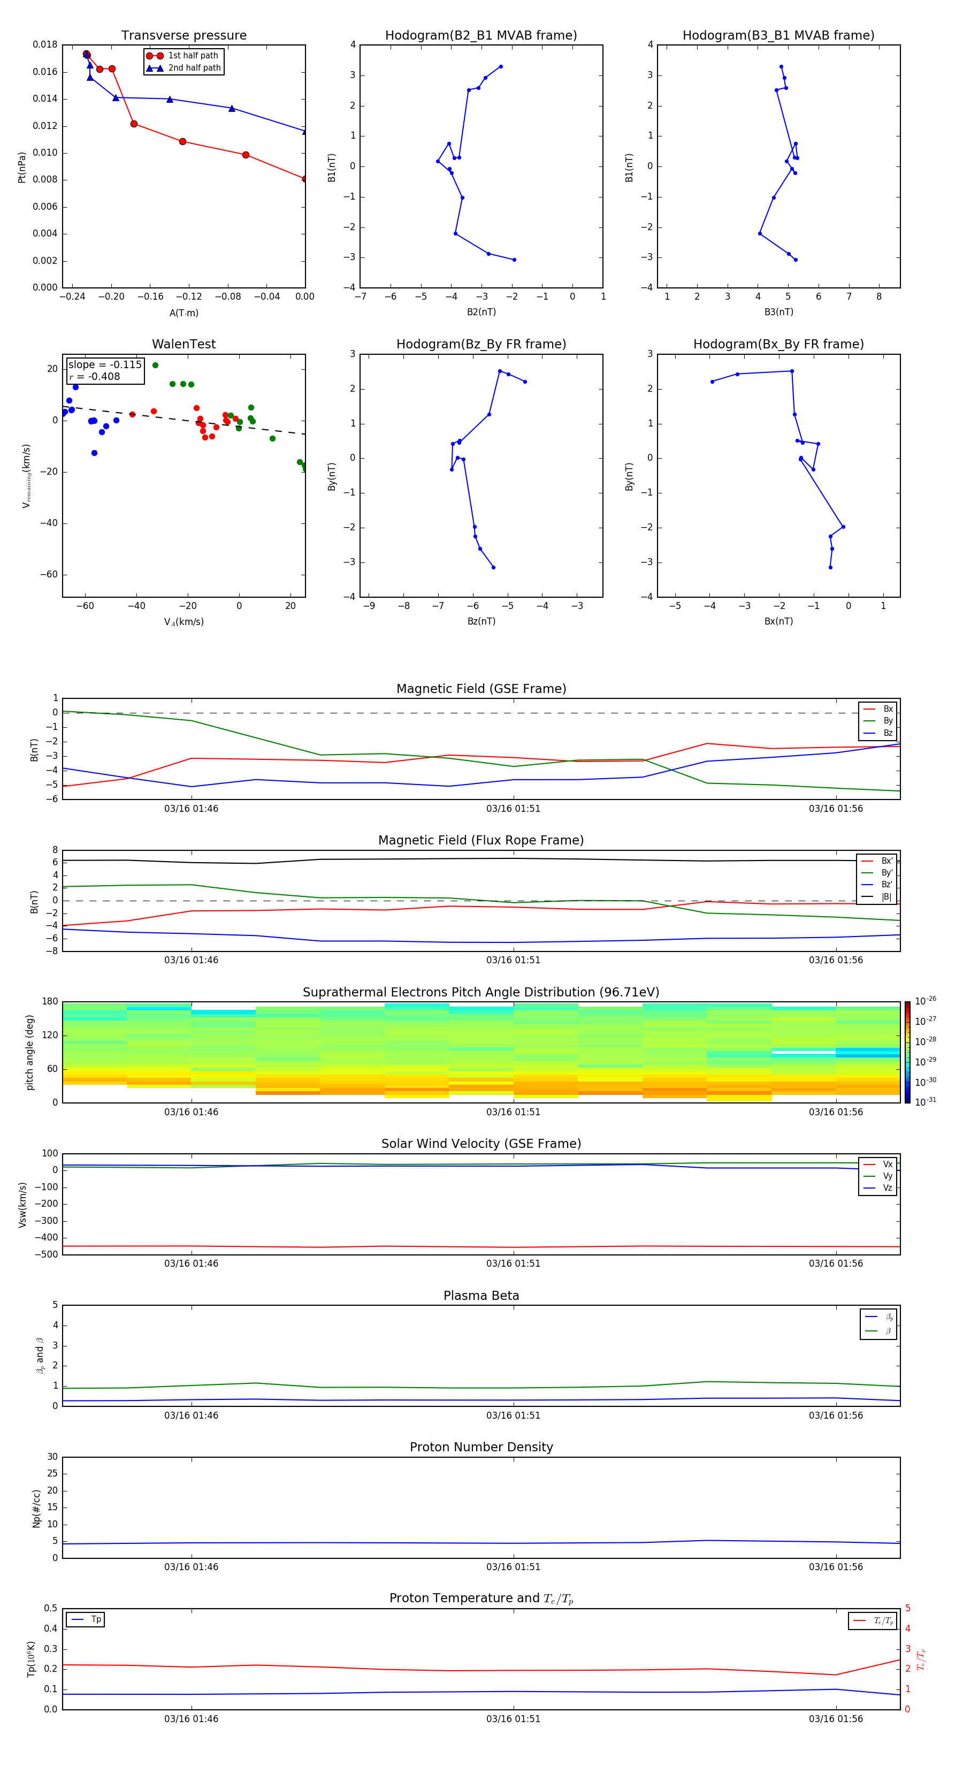The width and height of the screenshot is (963, 1766).
Task: Click the 'Proton Temperature and Te/Tp' title
Action: tap(481, 1598)
